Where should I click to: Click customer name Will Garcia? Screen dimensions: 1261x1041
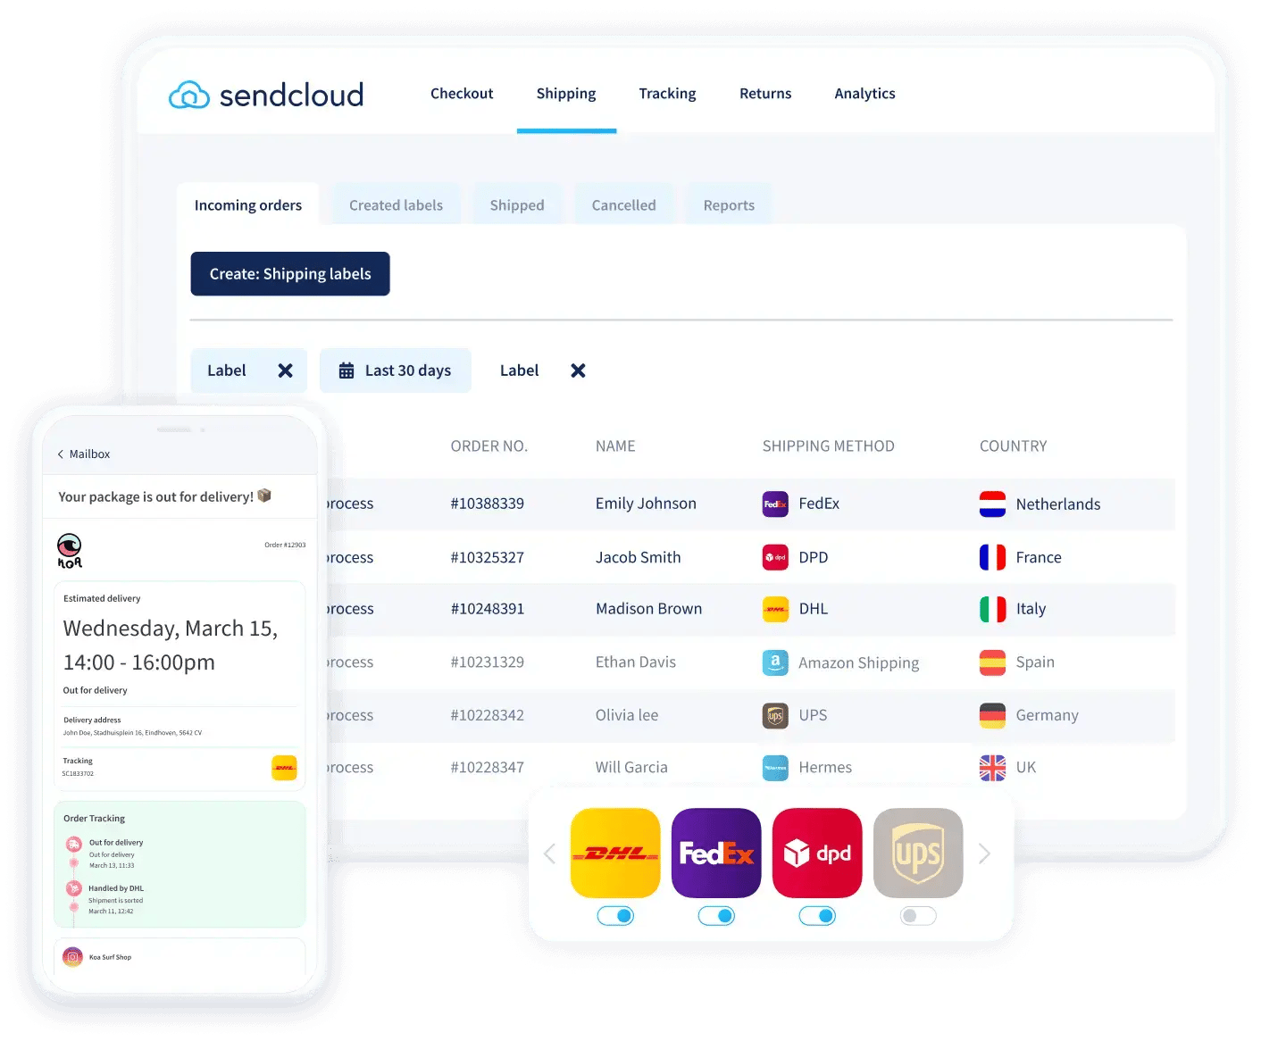click(631, 768)
